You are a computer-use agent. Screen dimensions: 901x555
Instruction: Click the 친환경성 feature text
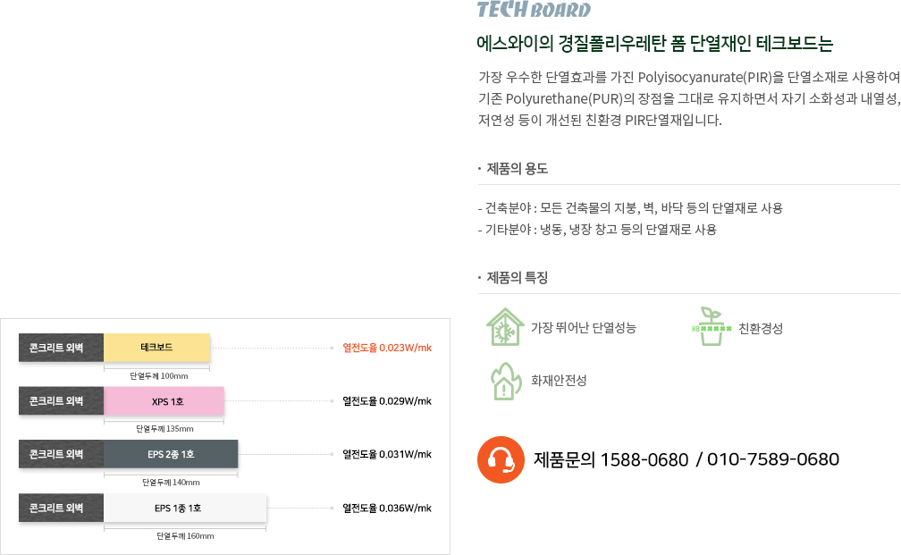(x=760, y=328)
